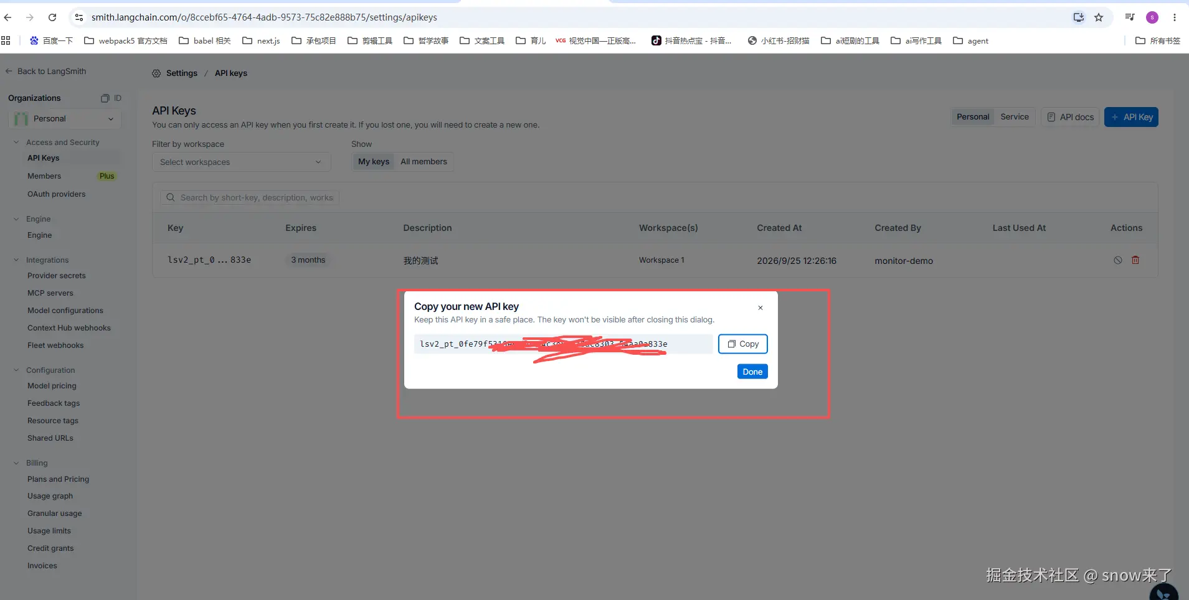Open the webpack5 官方文档 bookmark folder
1189x600 pixels.
pos(126,40)
